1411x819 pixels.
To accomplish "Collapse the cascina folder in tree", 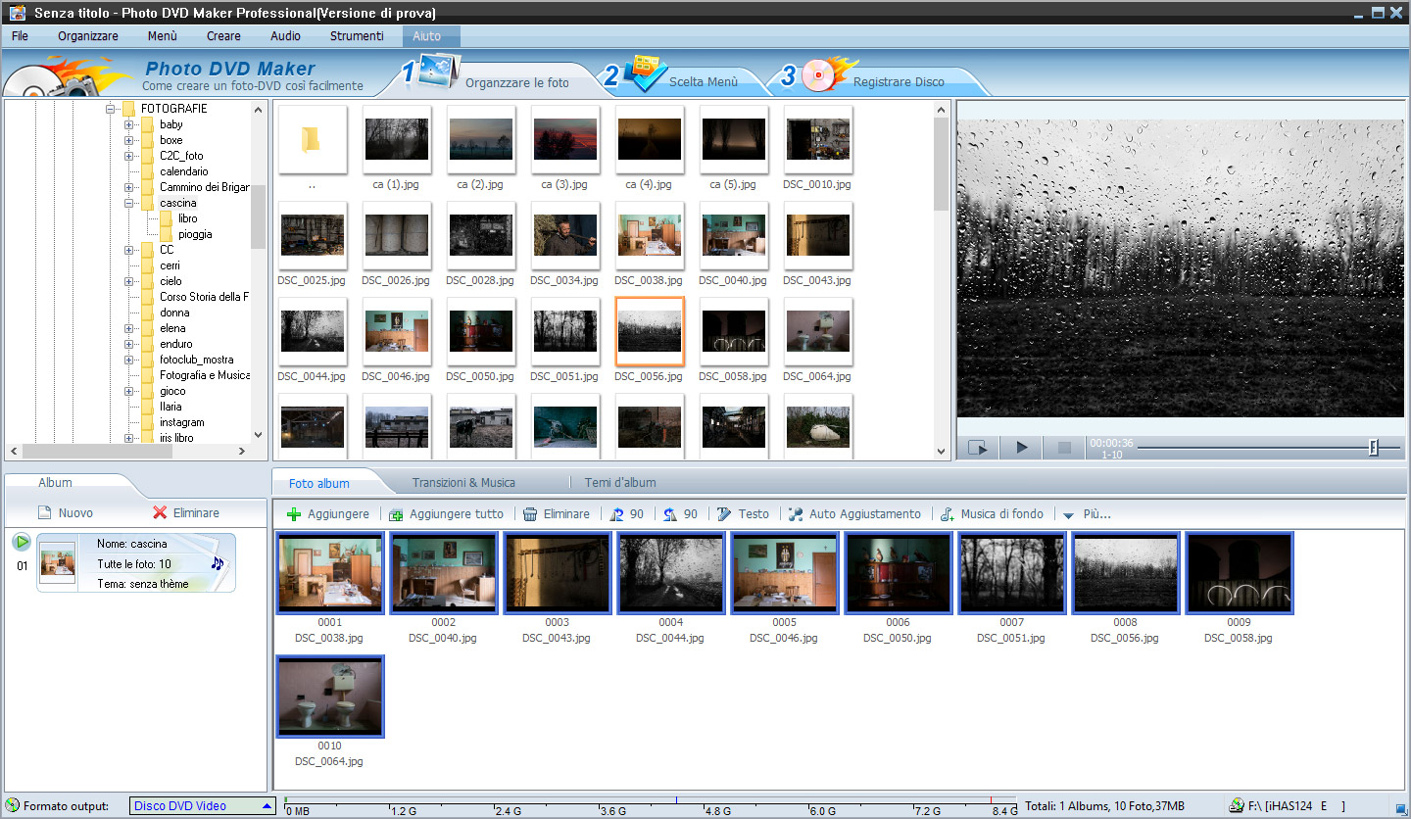I will pyautogui.click(x=129, y=203).
